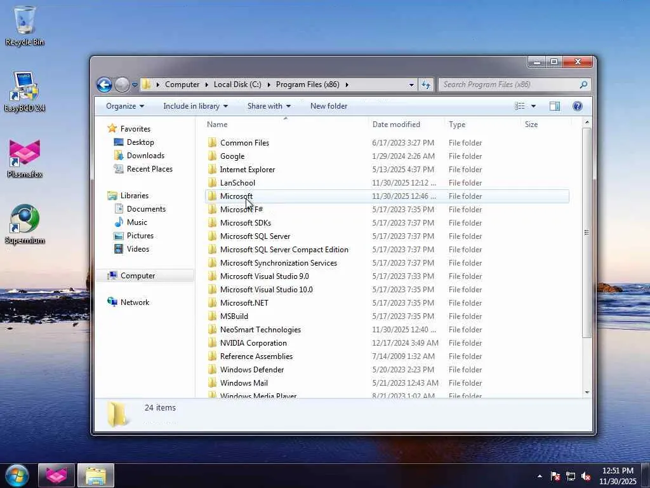650x488 pixels.
Task: Open the Organize dropdown menu
Action: tap(125, 106)
